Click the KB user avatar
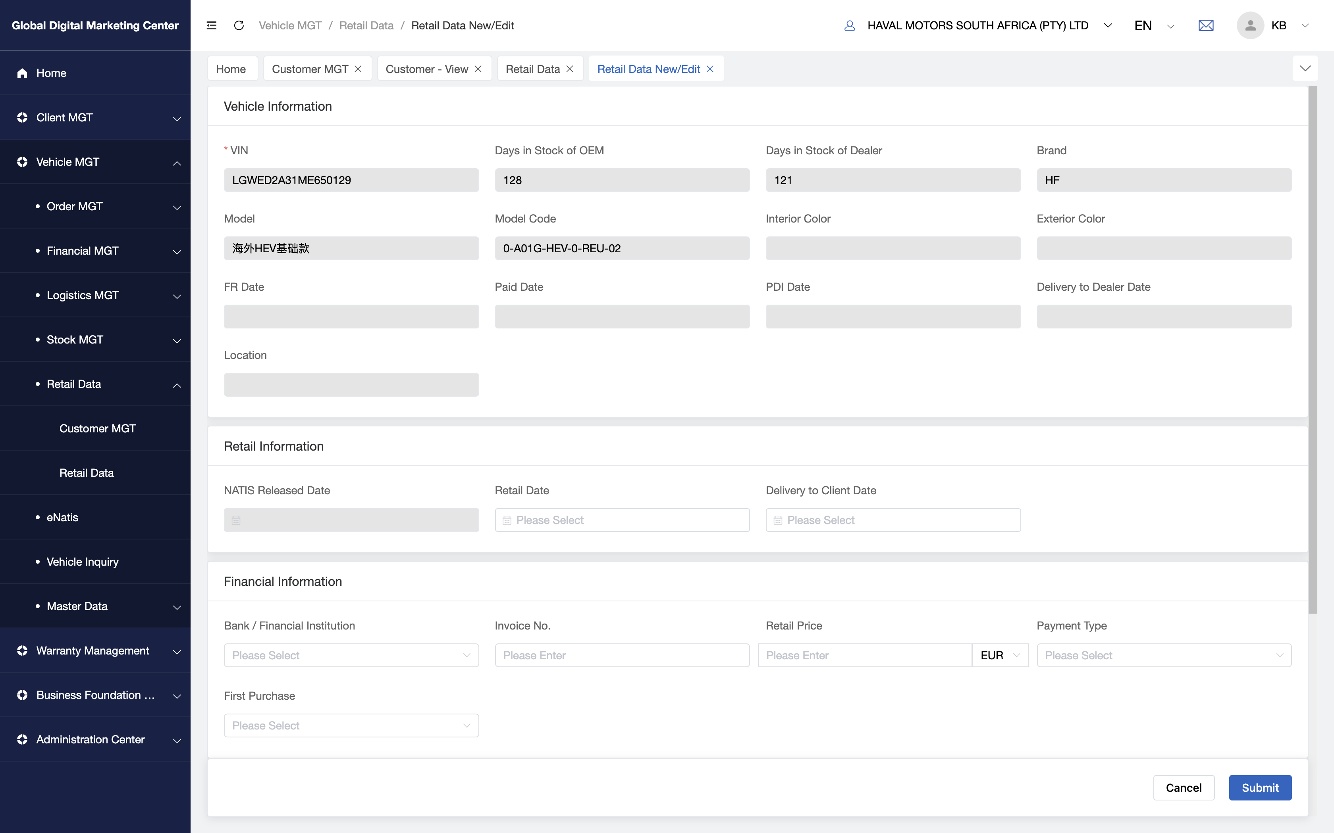The width and height of the screenshot is (1334, 833). click(x=1250, y=25)
